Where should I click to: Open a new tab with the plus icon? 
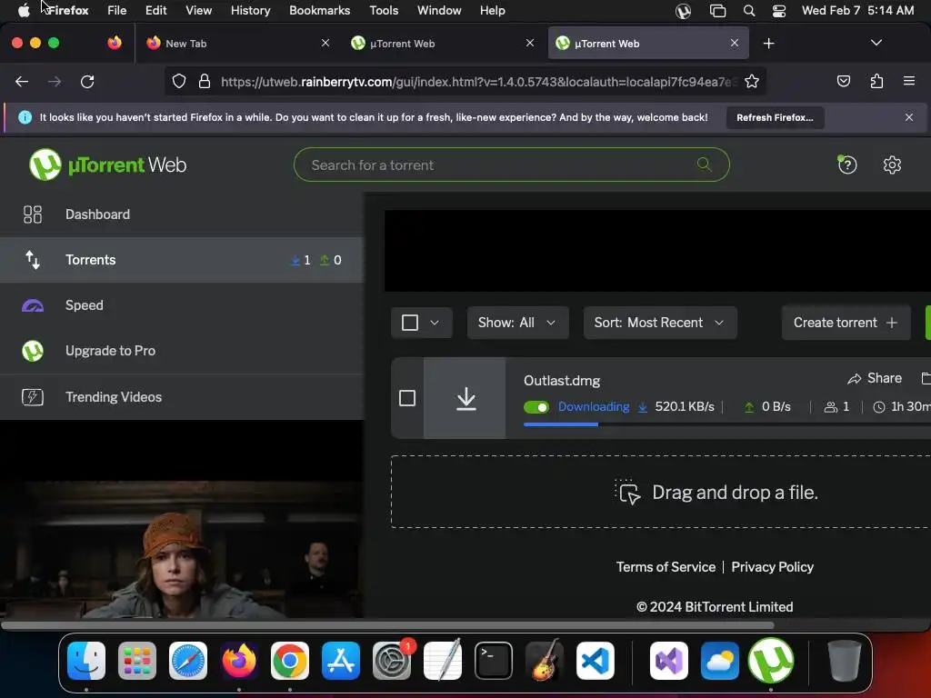pyautogui.click(x=768, y=44)
